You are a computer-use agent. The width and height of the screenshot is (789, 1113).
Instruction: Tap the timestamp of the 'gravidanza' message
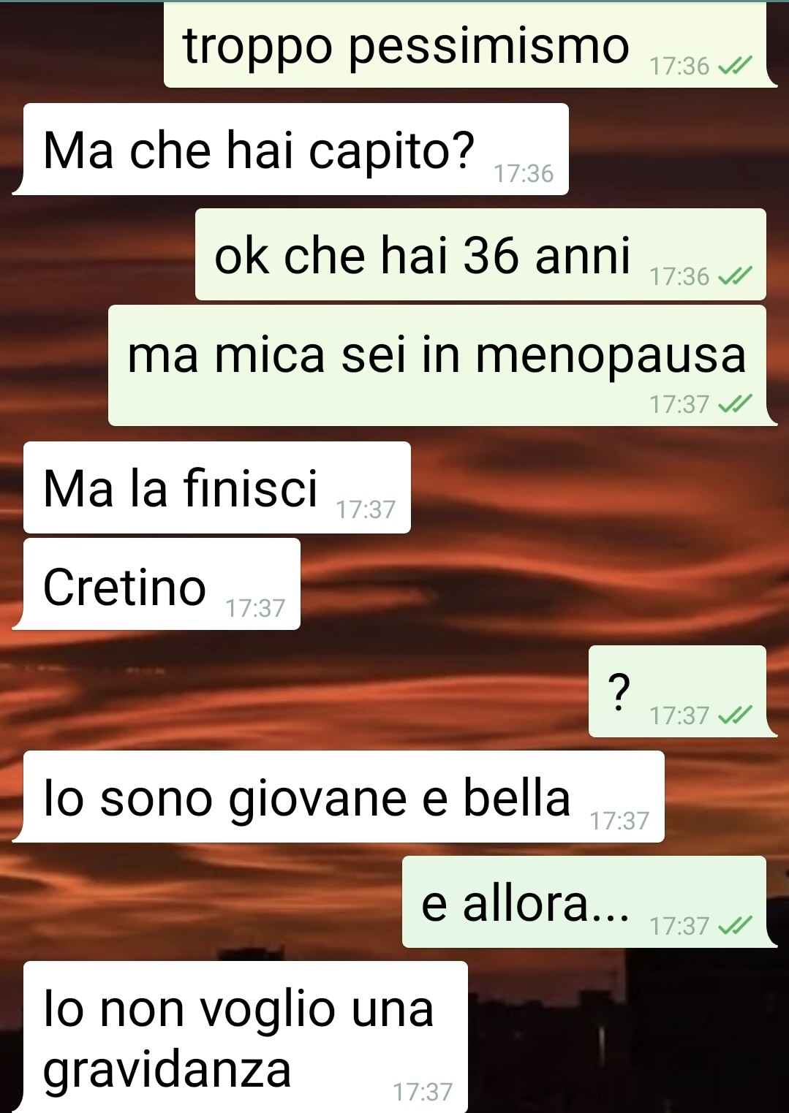click(423, 1092)
